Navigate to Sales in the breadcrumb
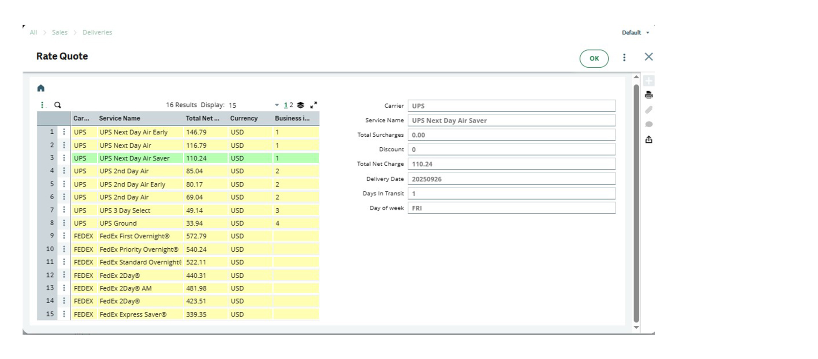The image size is (818, 359). point(60,32)
